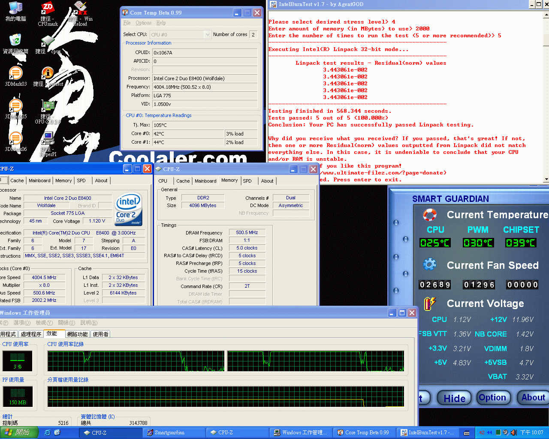Image resolution: width=549 pixels, height=439 pixels.
Task: Click the Core Temp title bar icon
Action: tap(125, 12)
